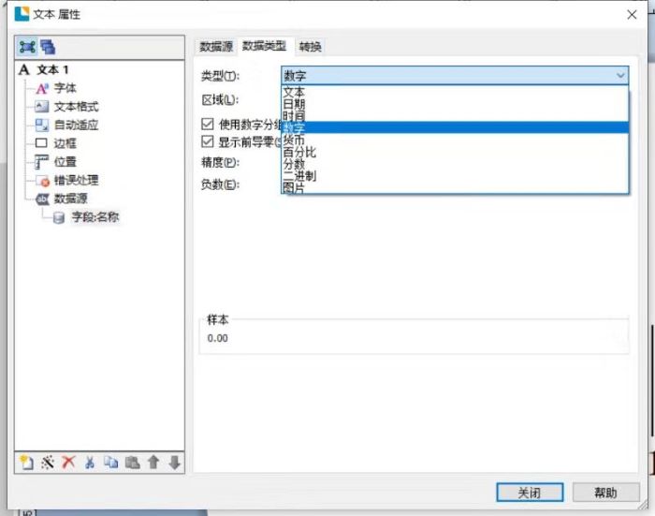Click the move up arrow icon
This screenshot has width=655, height=516.
[153, 463]
